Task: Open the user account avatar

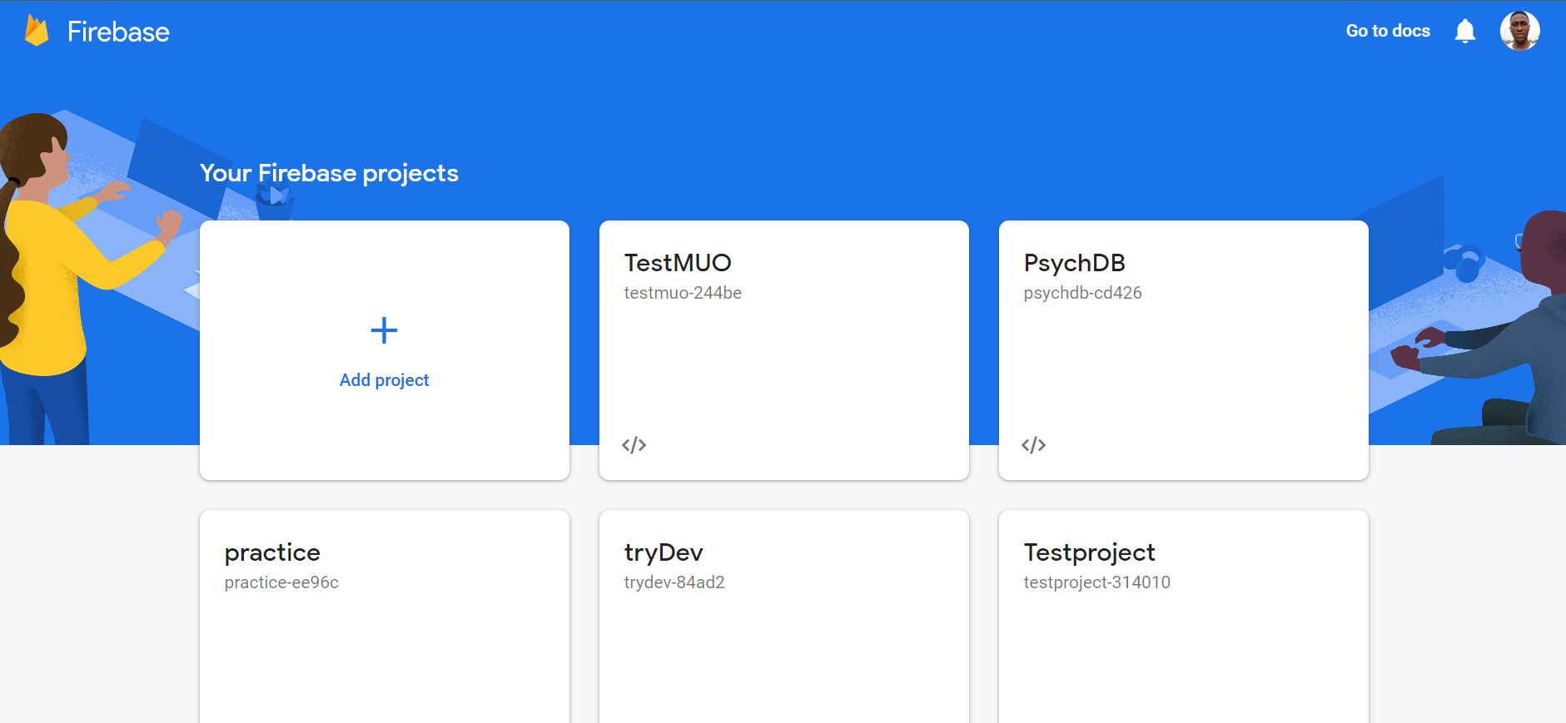Action: coord(1519,31)
